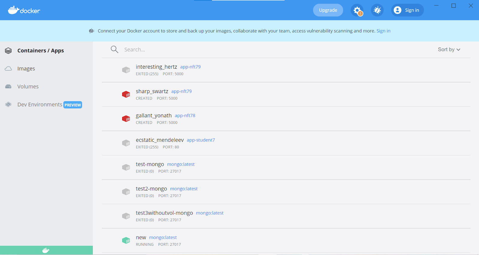Open Dev Environments preview section

tap(40, 105)
